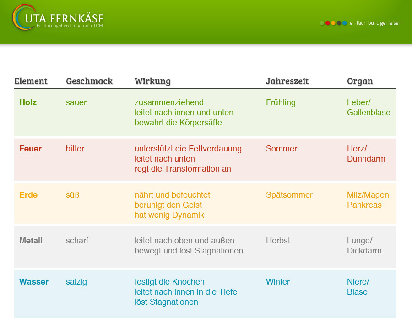Viewport: 412px width, 334px height.
Task: Click the 'einfach bunt genießen' slogan
Action: coord(375,23)
